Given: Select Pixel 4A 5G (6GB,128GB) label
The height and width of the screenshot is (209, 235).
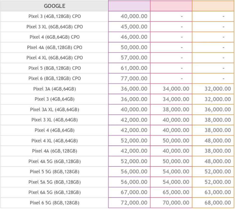Looking at the screenshot, I should 55,161.
